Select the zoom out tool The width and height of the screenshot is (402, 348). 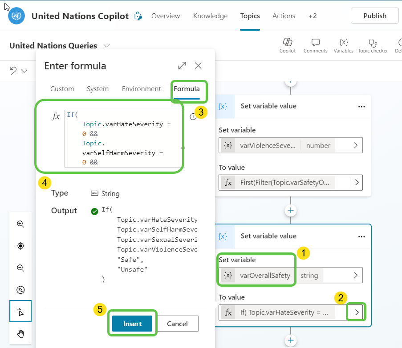pos(20,268)
